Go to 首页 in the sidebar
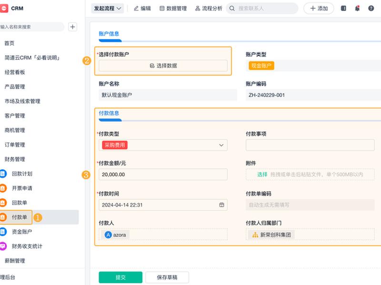Viewport: 381px width, 285px height. click(10, 43)
